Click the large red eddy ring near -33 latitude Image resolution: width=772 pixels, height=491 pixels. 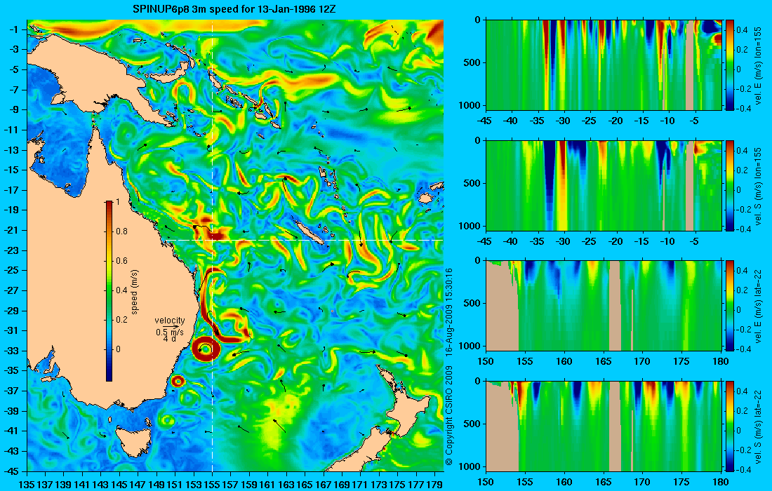point(206,350)
